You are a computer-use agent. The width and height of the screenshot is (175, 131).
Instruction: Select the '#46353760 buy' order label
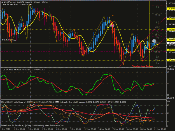pos(9,40)
